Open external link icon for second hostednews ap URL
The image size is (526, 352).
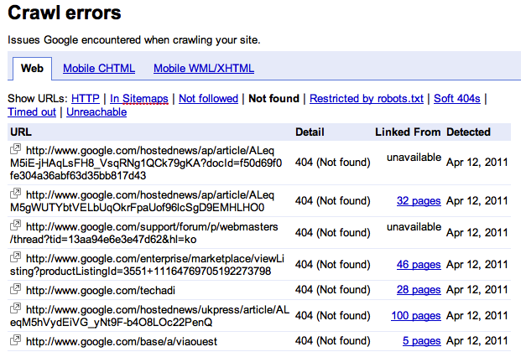click(x=15, y=194)
